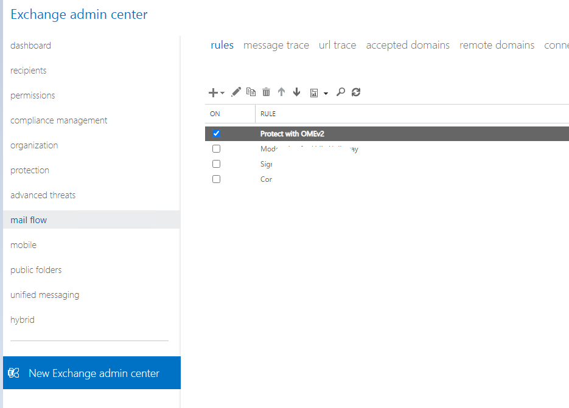Switch to the url trace tab
This screenshot has height=408, width=569.
point(338,45)
